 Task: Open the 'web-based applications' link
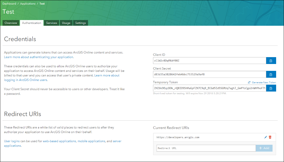59,141
